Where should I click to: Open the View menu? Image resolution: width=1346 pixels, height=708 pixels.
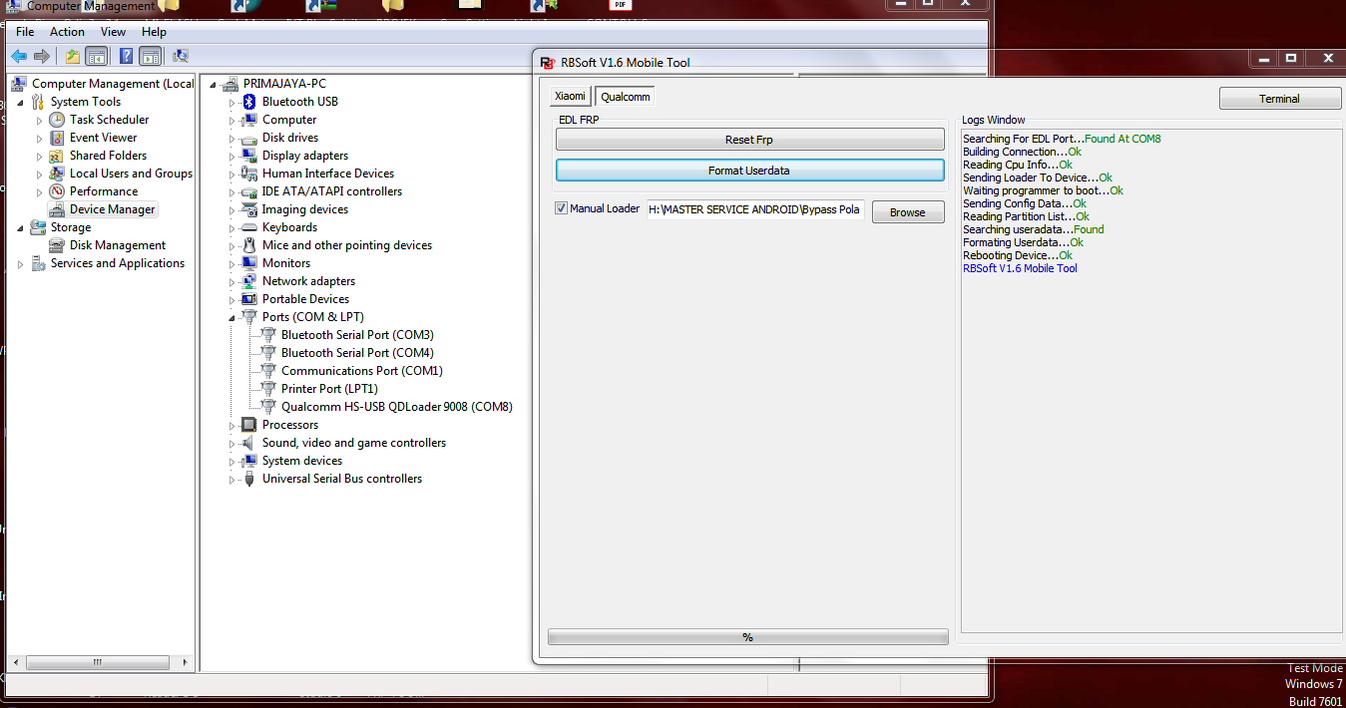coord(113,32)
